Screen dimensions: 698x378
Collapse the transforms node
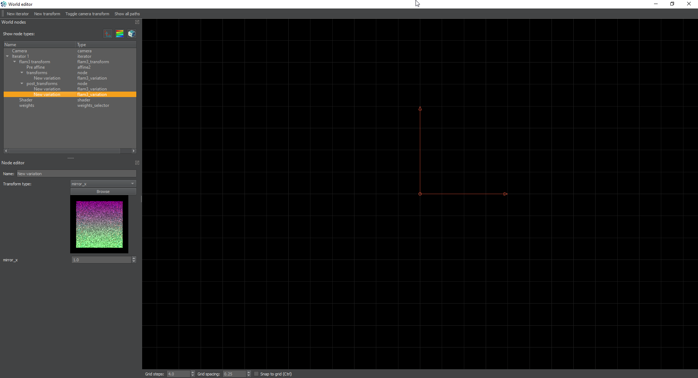[x=22, y=73]
